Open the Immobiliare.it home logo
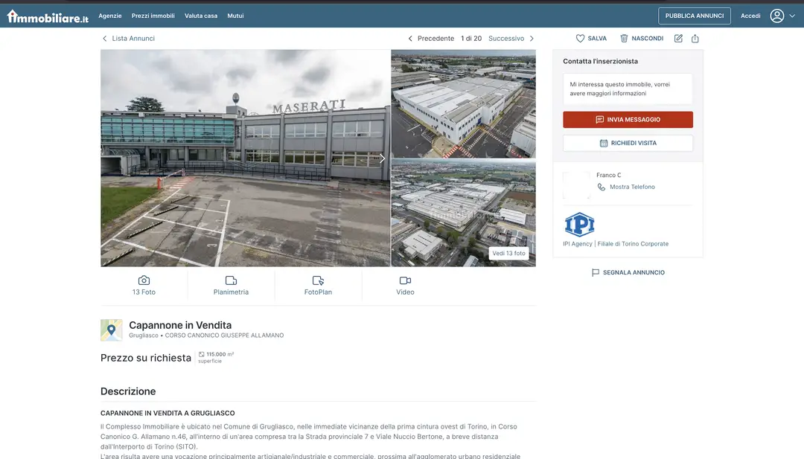The height and width of the screenshot is (459, 804). point(48,16)
